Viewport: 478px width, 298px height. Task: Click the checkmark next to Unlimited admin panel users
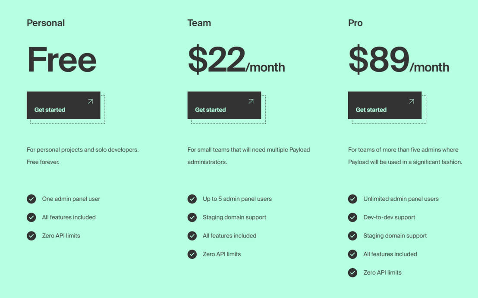pyautogui.click(x=352, y=199)
